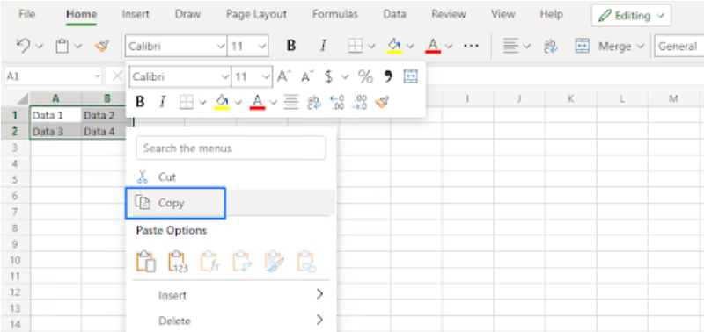The height and width of the screenshot is (332, 704).
Task: Open the Merge dropdown in the ribbon
Action: pos(641,47)
